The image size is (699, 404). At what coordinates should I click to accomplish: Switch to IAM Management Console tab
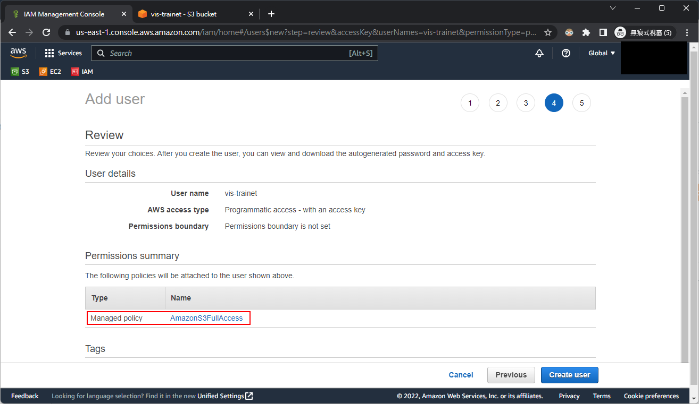65,14
